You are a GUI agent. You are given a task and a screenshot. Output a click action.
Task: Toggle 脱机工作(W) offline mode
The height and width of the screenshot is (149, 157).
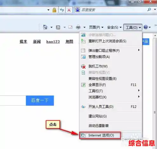pos(111,66)
